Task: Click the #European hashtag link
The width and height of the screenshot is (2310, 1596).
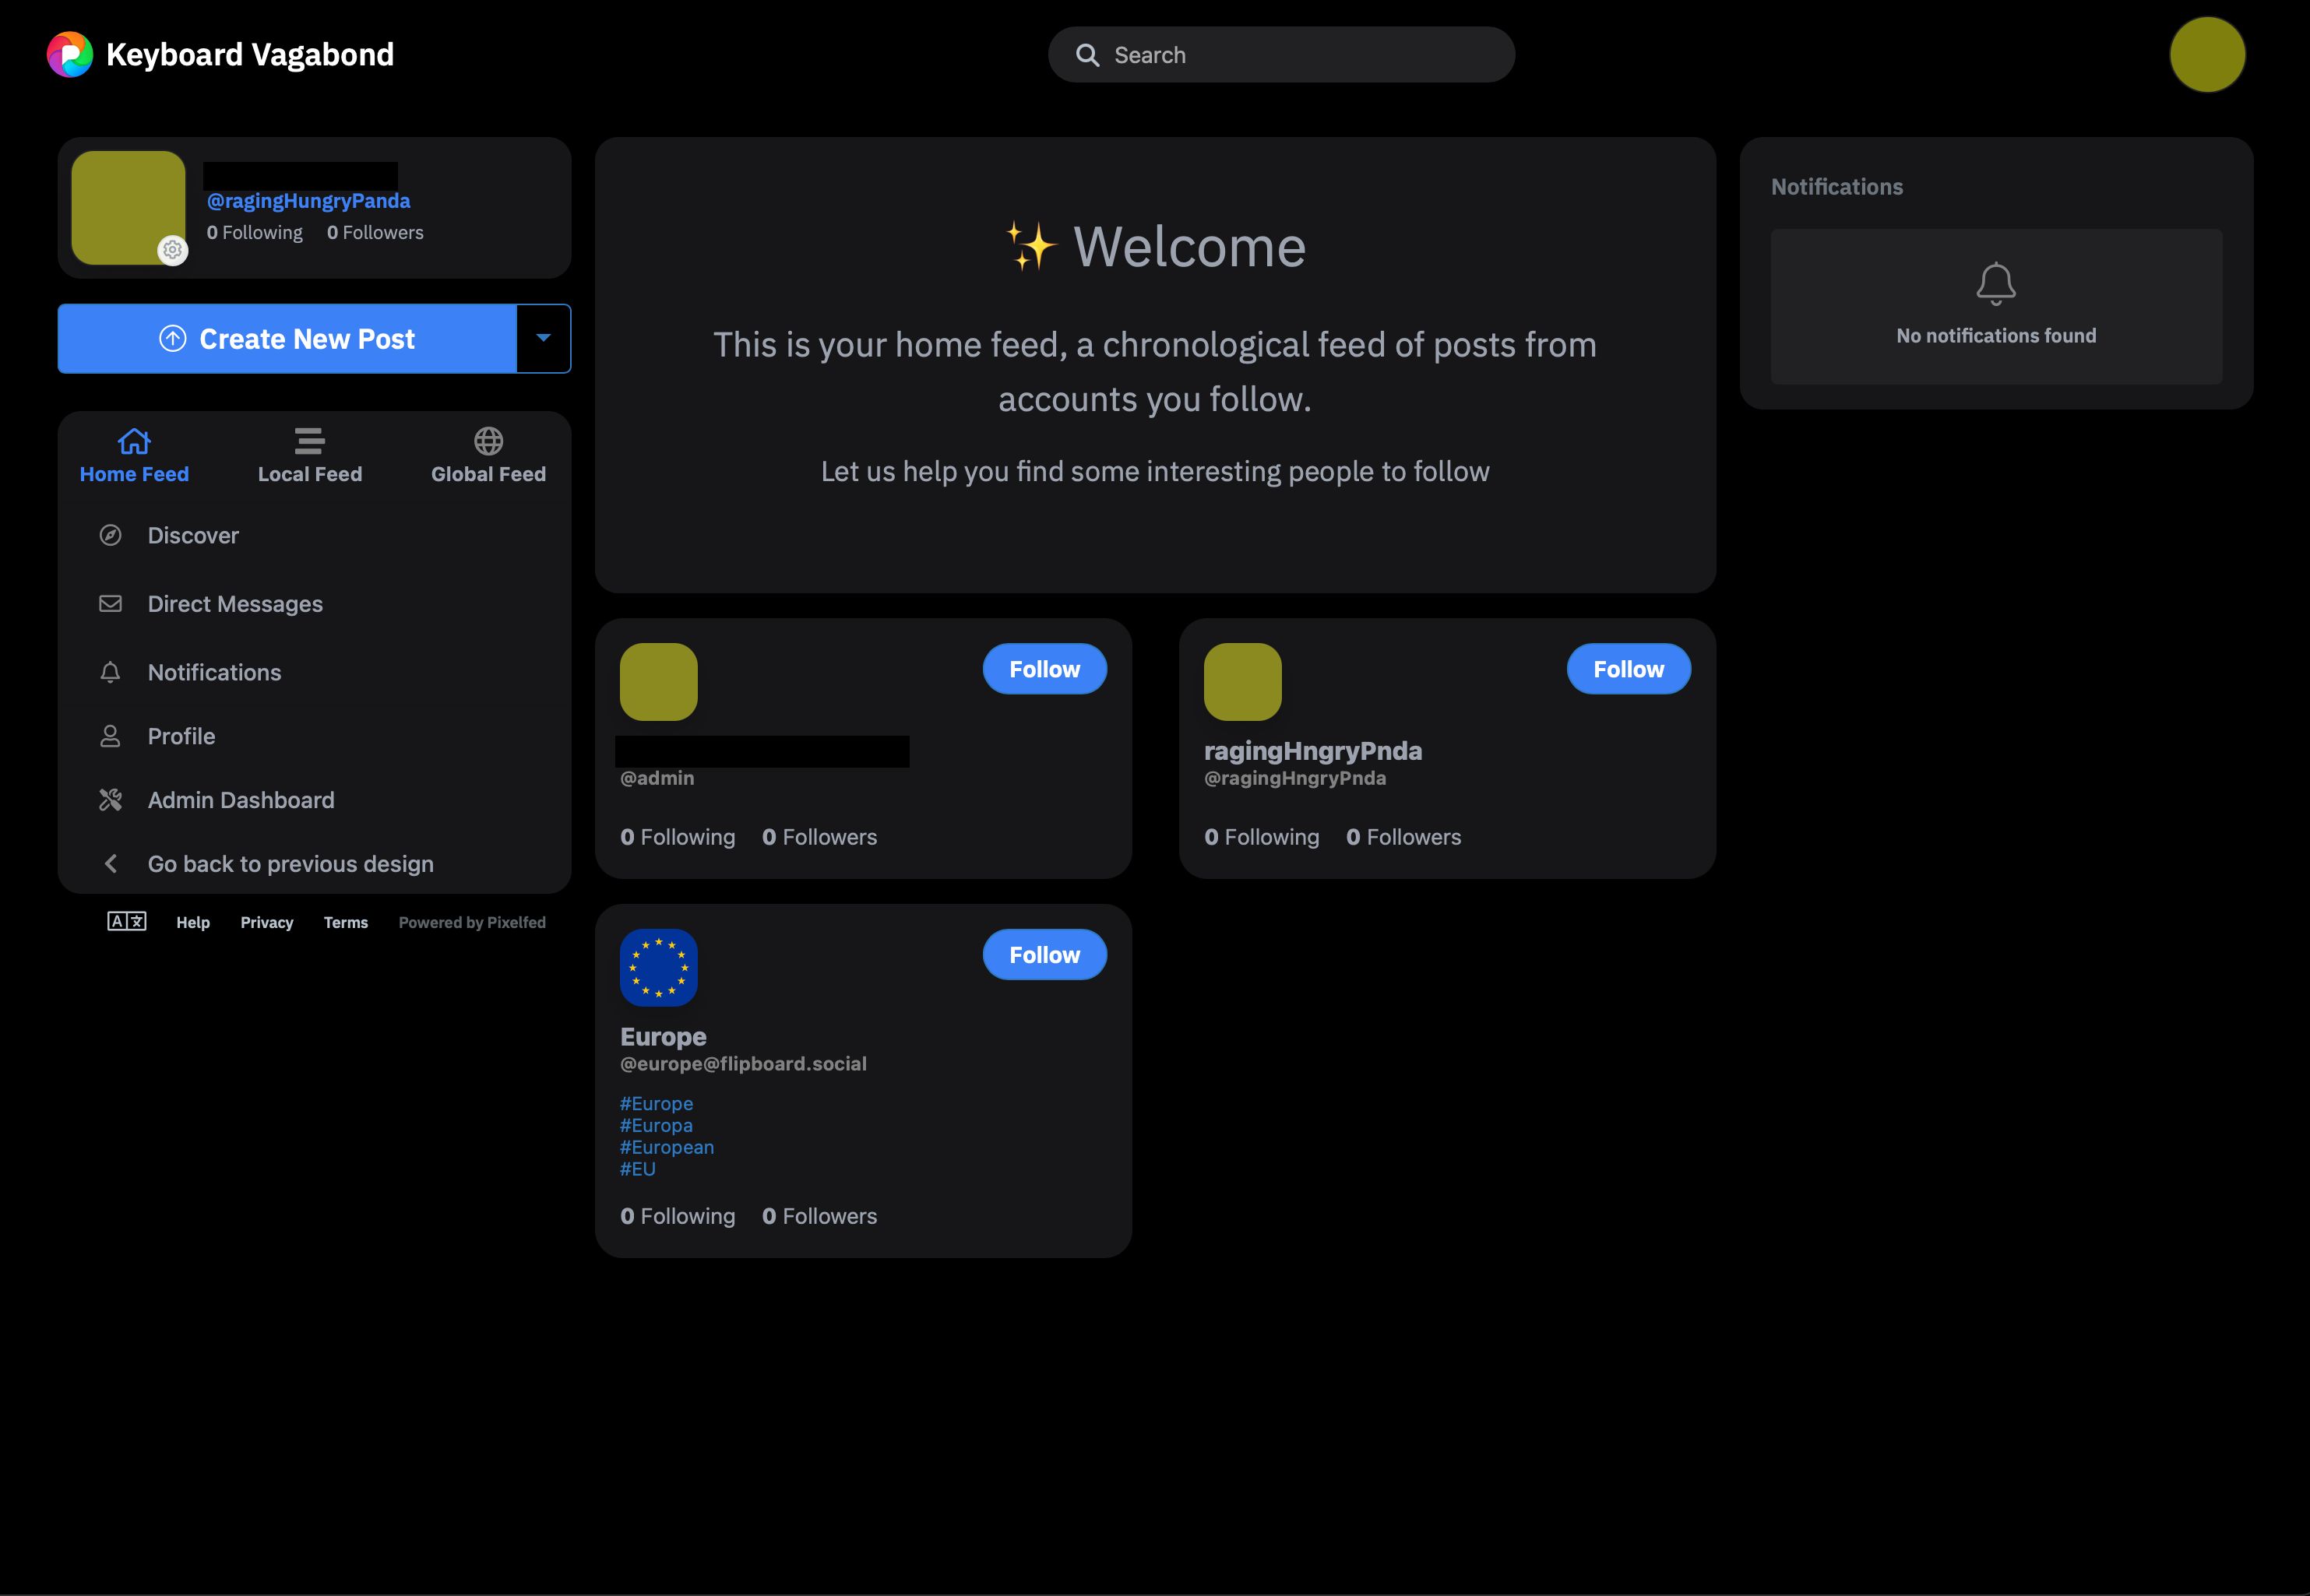Action: tap(667, 1147)
